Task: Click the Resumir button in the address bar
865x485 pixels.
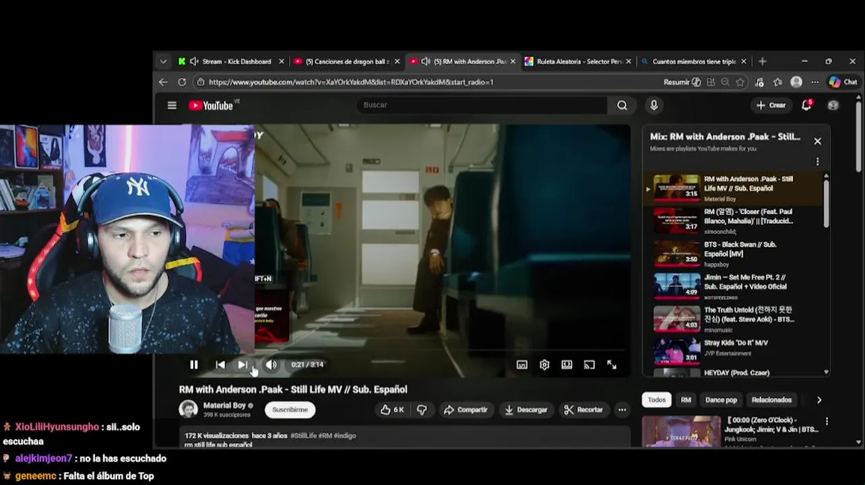Action: (682, 82)
